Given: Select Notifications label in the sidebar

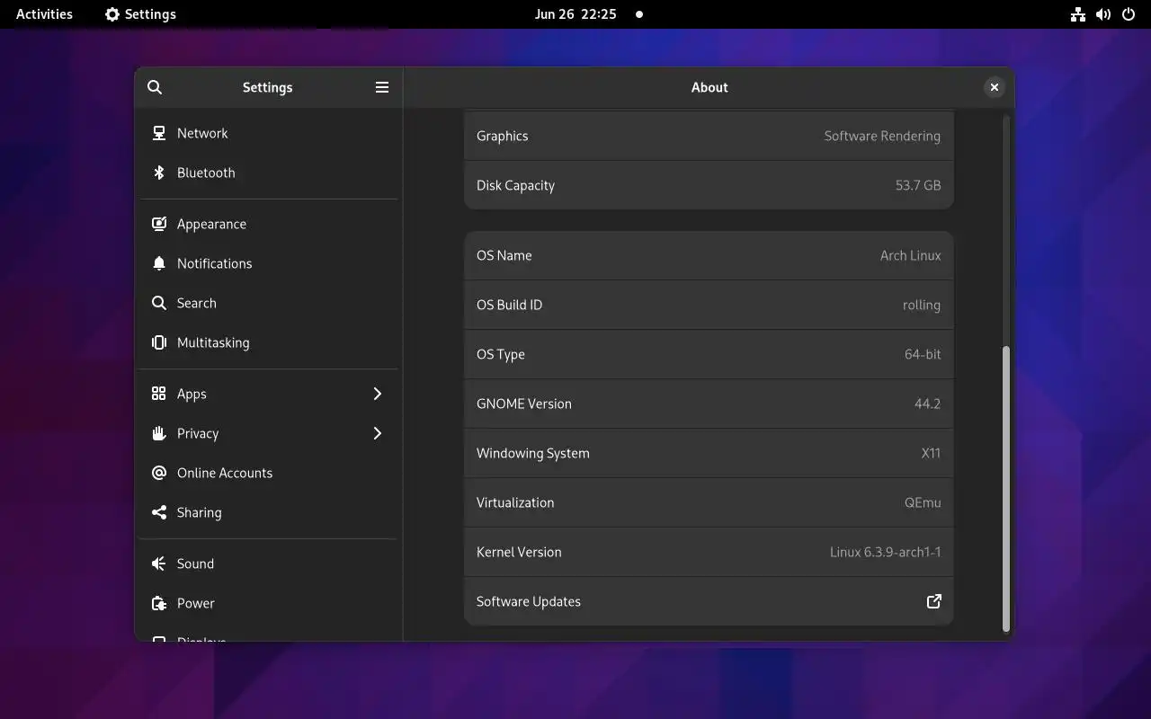Looking at the screenshot, I should (214, 263).
